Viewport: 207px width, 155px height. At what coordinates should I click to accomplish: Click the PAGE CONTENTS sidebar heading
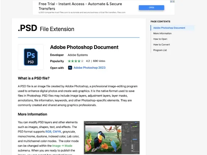click(x=160, y=21)
